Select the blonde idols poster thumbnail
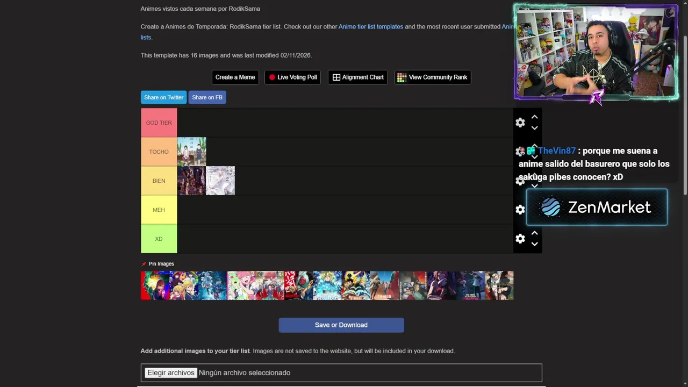 click(x=184, y=285)
